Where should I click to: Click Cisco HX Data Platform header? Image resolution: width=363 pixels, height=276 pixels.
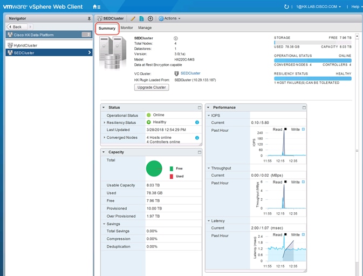(49, 35)
